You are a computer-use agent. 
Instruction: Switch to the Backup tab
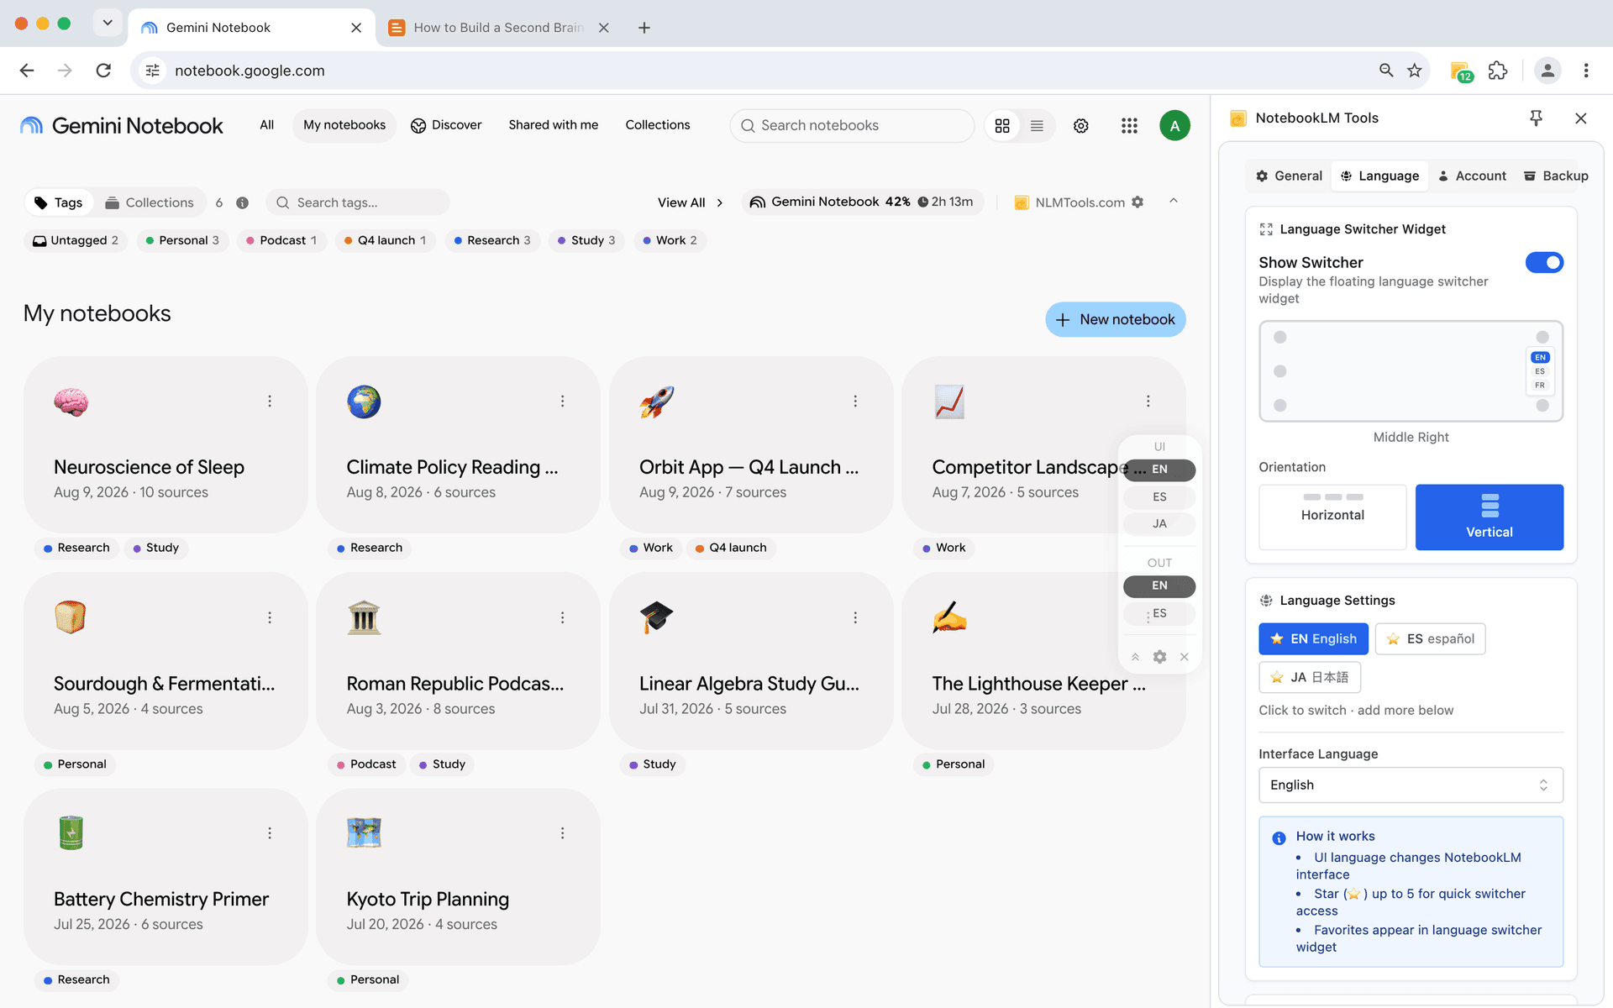click(x=1556, y=176)
